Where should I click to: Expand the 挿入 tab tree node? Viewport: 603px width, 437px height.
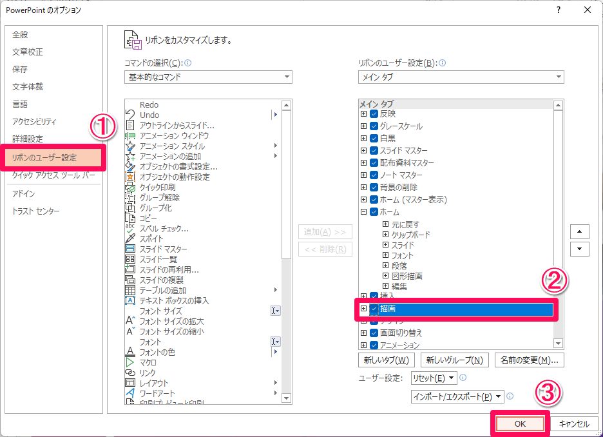pos(363,296)
